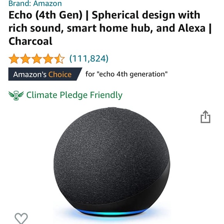Viewport: 224px width, 224px height.
Task: Click the half-filled fifth rating star
Action: point(59,59)
